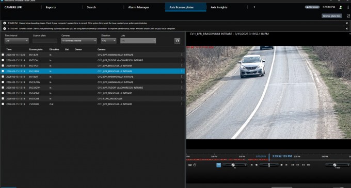Image resolution: width=351 pixels, height=188 pixels.
Task: Jump to the next sequence
Action: tap(304, 165)
